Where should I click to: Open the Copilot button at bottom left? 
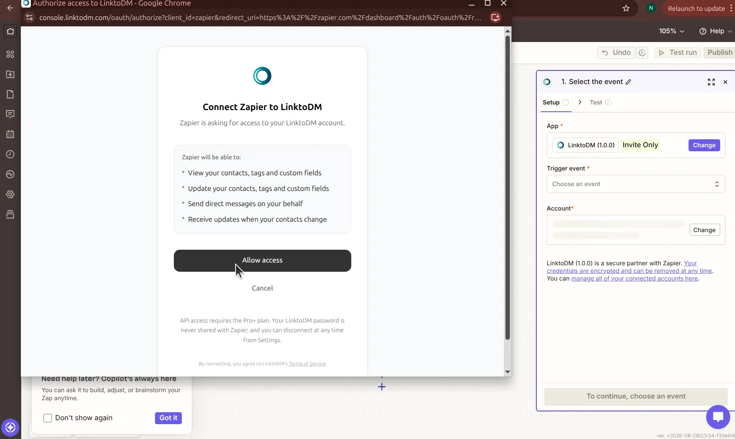(10, 428)
